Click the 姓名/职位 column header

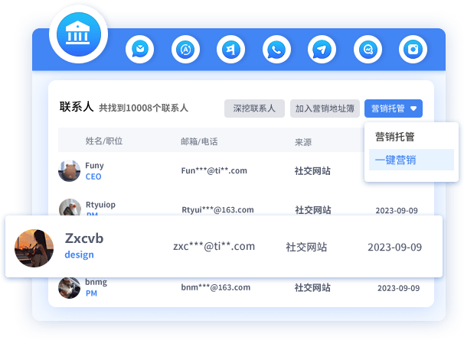(104, 141)
